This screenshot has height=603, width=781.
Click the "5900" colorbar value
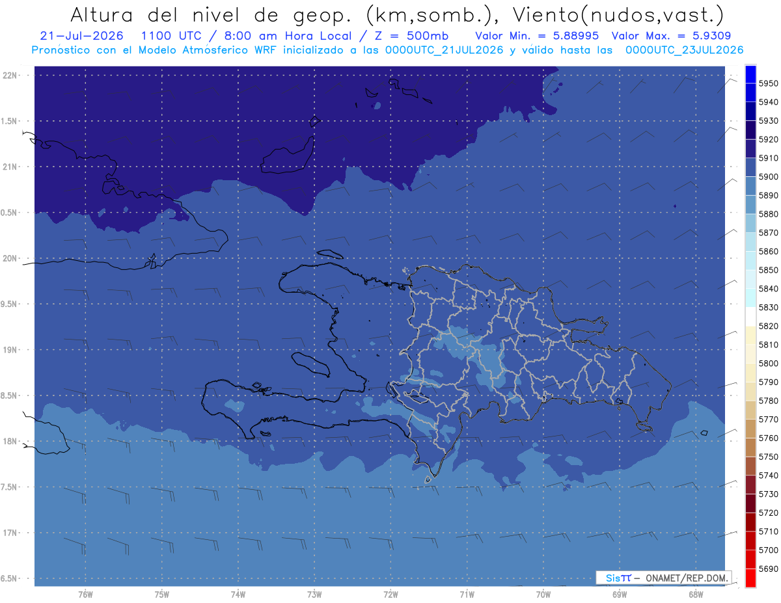tap(768, 177)
